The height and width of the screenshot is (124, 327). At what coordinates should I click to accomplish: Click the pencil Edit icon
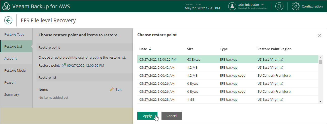pyautogui.click(x=112, y=89)
